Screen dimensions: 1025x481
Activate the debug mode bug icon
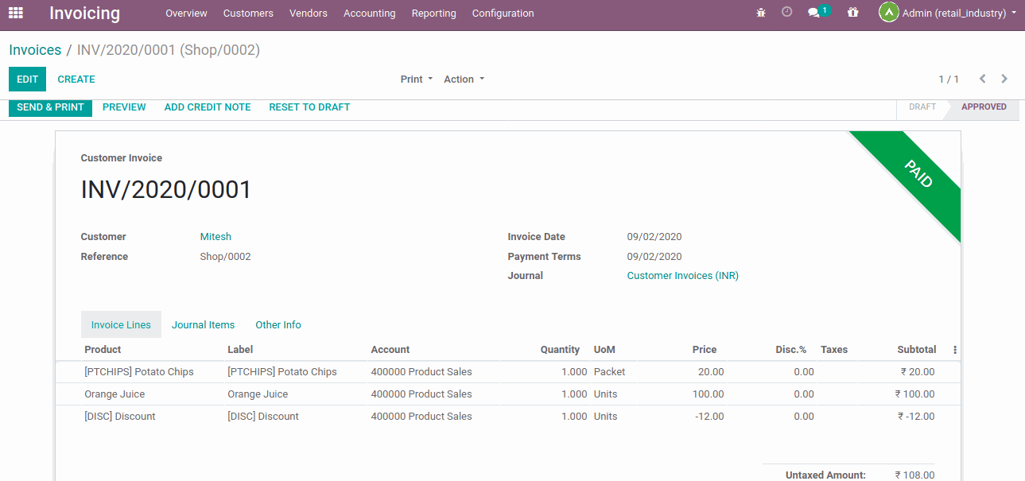[760, 13]
